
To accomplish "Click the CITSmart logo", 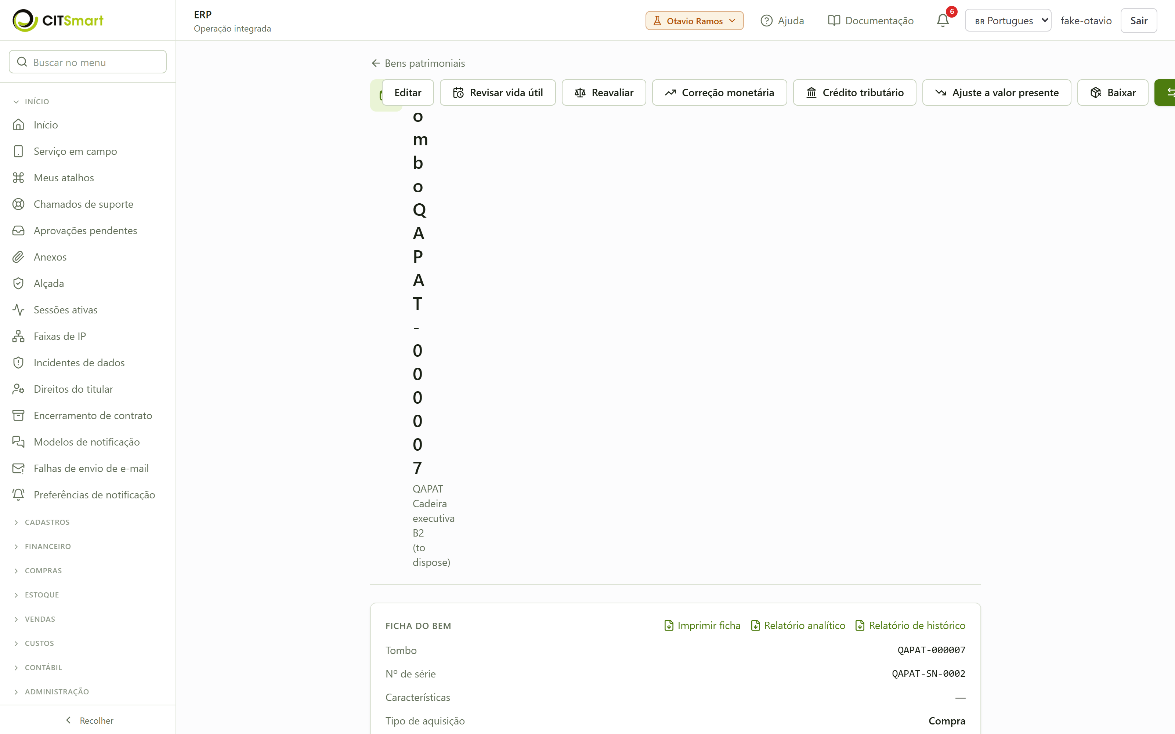I will click(58, 21).
